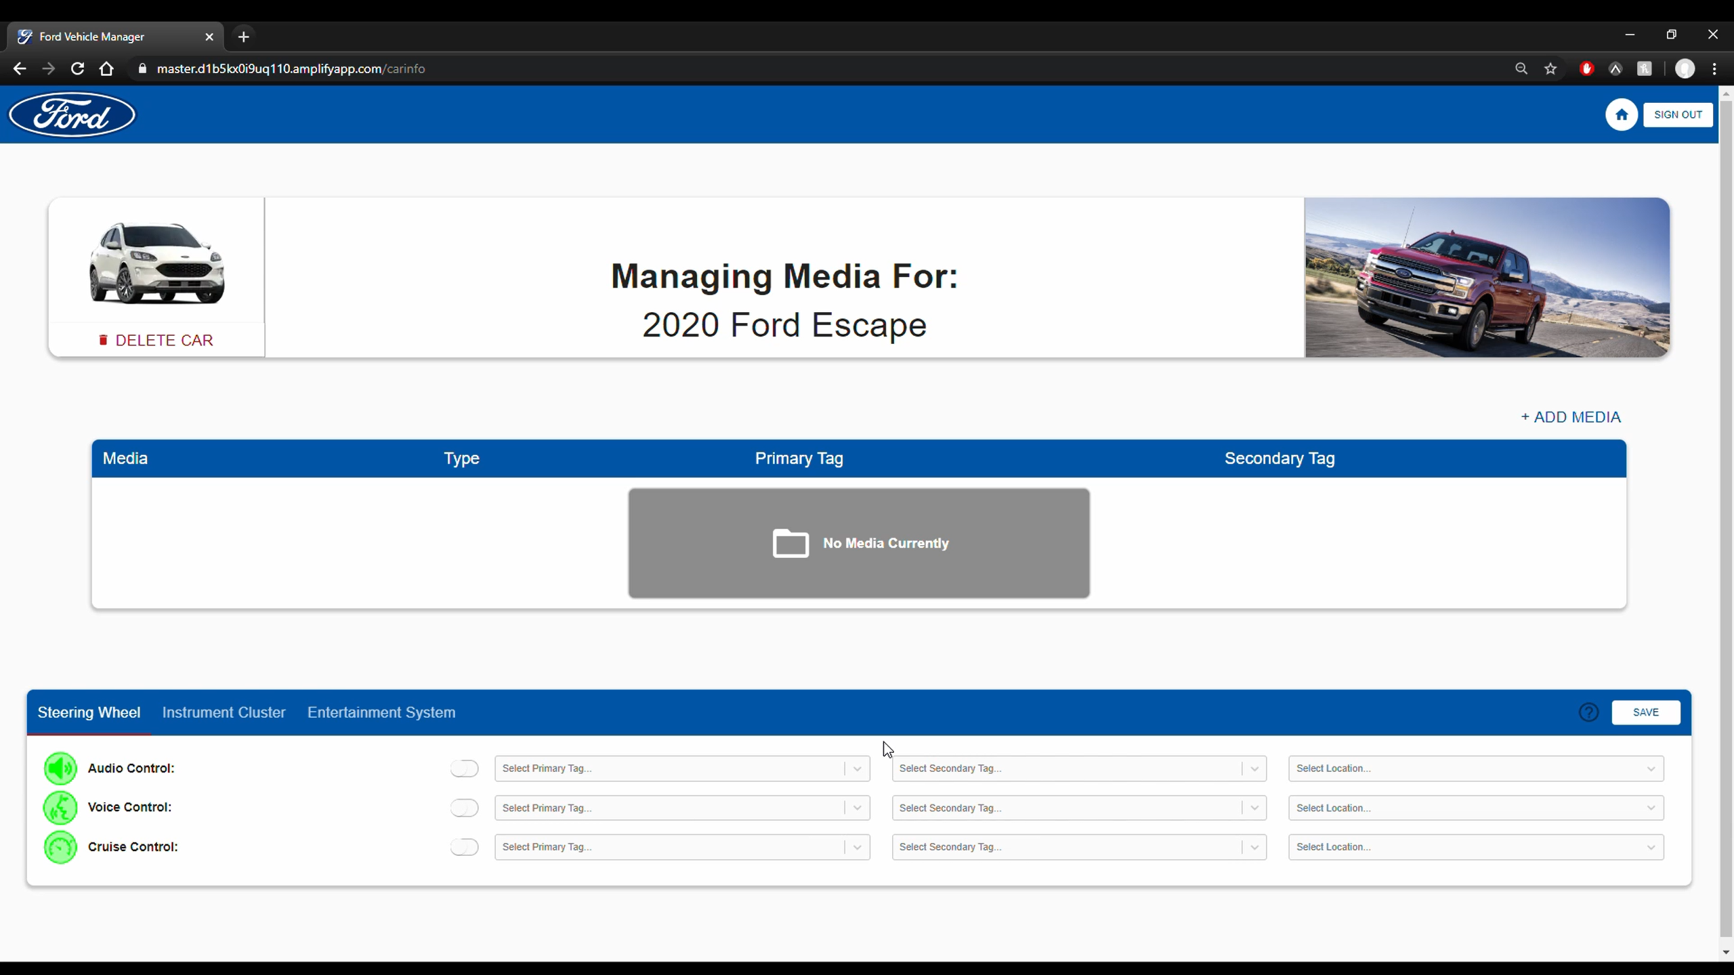Enable the Audio Control toggle

click(464, 768)
